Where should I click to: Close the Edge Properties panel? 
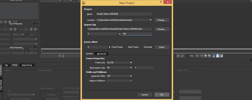click(38, 47)
